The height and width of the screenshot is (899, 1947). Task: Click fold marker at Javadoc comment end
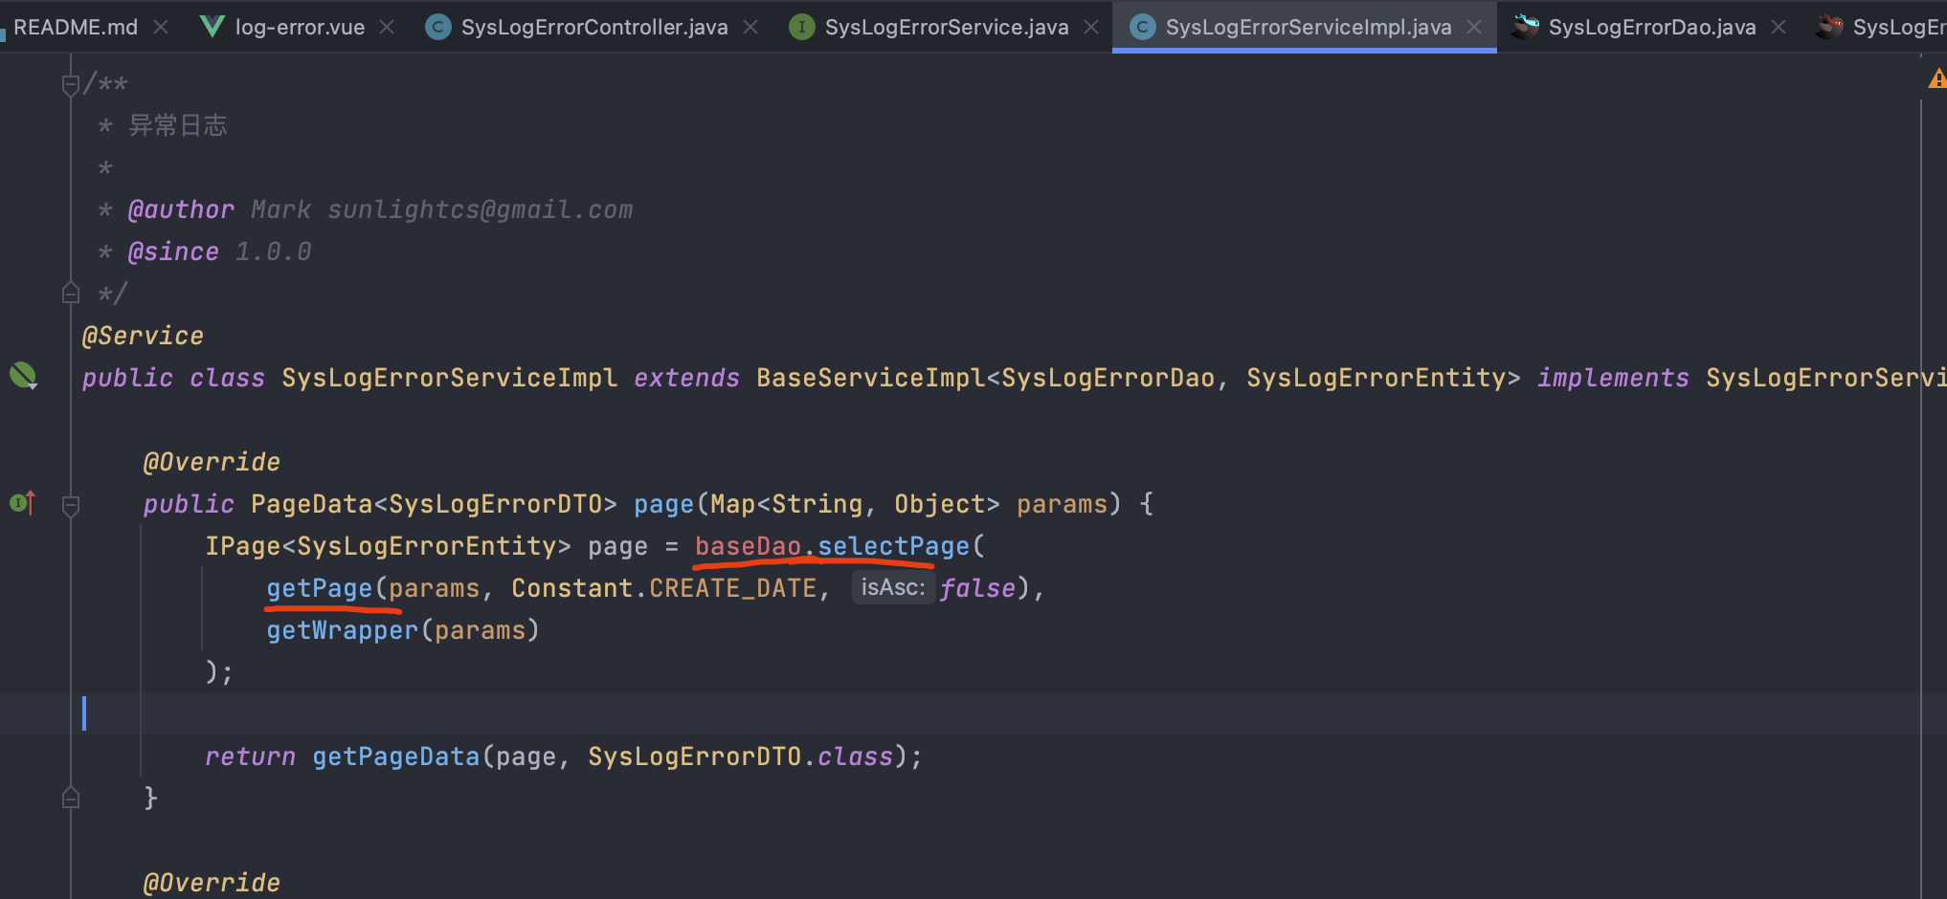point(70,293)
